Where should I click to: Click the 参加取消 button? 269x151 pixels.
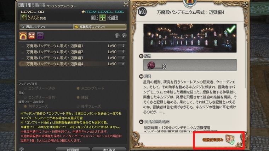[x=109, y=149]
